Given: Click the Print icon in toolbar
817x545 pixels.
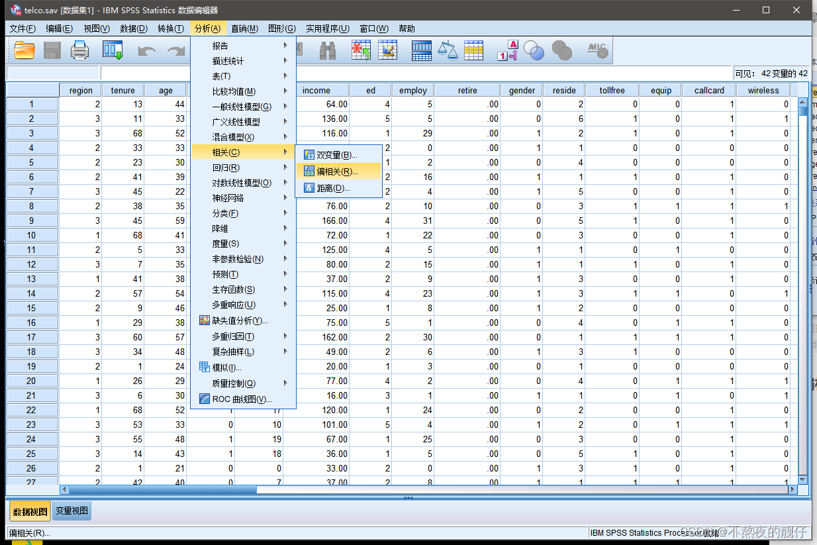Looking at the screenshot, I should coord(80,50).
